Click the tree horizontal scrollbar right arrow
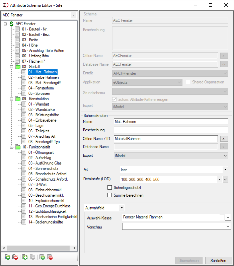The height and width of the screenshot is (266, 234). click(x=74, y=248)
